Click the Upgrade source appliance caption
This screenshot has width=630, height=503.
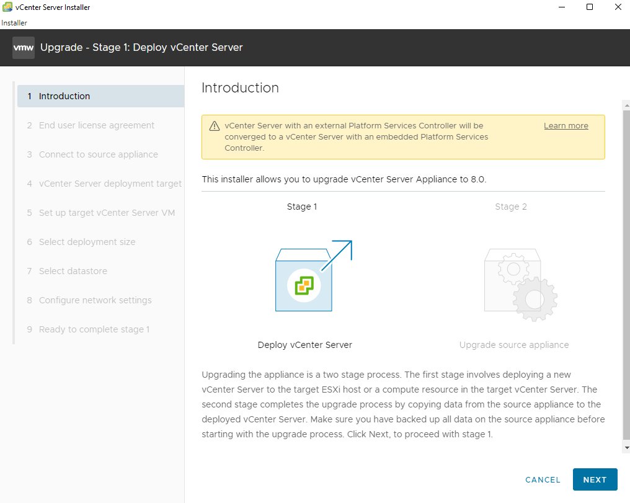514,345
